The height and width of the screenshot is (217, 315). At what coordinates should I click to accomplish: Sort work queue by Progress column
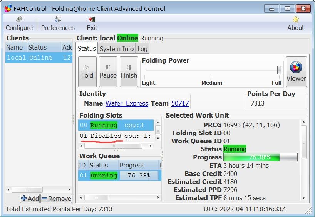tap(138, 165)
